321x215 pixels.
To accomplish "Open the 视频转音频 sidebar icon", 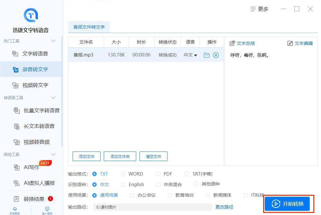I will click(x=17, y=142).
